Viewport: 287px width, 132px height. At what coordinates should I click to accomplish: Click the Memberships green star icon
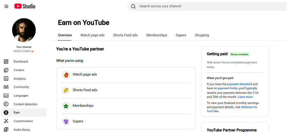pyautogui.click(x=66, y=106)
